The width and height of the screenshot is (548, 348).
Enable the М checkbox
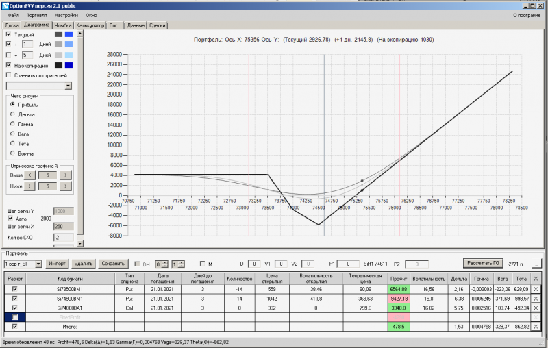click(x=202, y=264)
